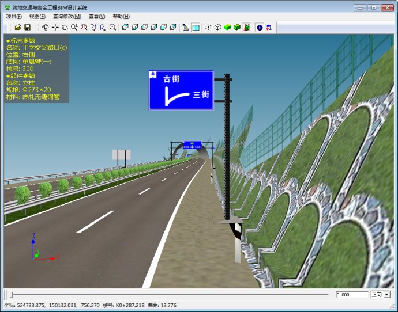Open the 项目(F) menu
This screenshot has height=312, width=398.
(14, 17)
